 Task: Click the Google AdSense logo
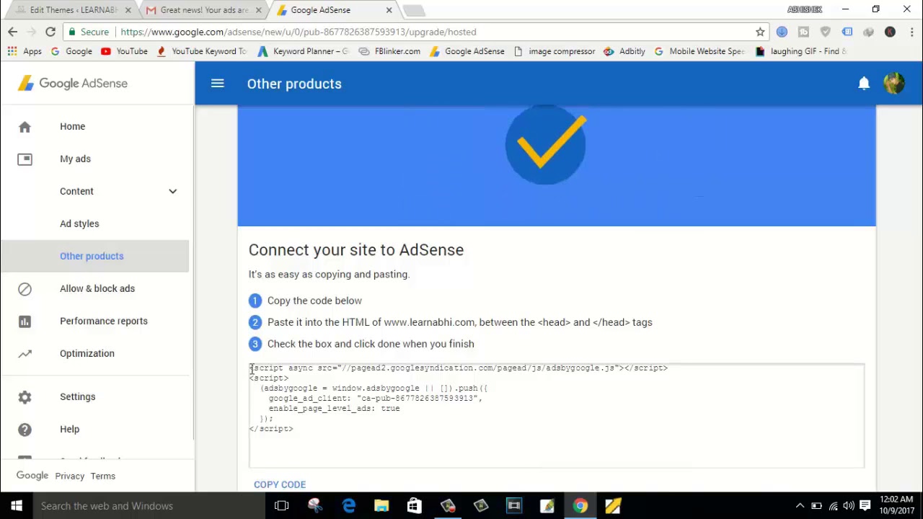[73, 84]
